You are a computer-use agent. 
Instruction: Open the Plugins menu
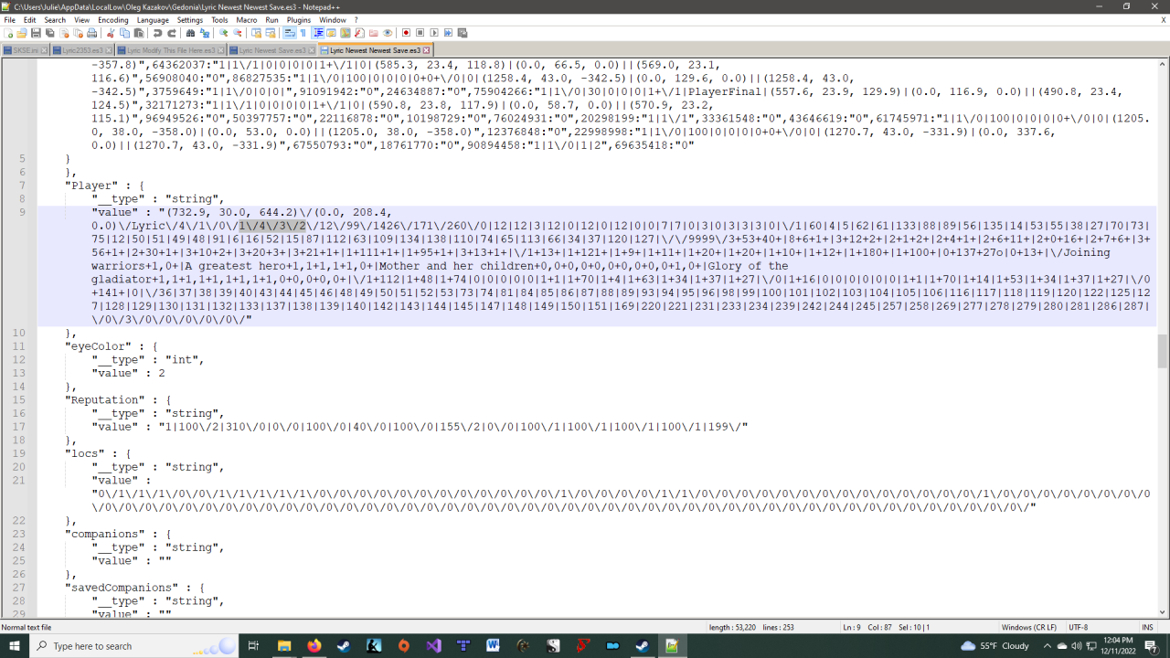click(299, 19)
